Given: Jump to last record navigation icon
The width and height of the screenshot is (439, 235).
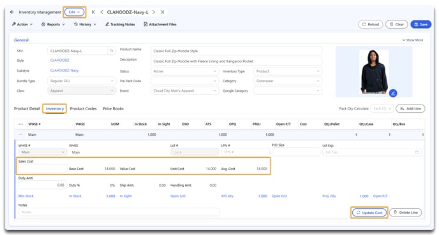Looking at the screenshot, I should [x=162, y=12].
